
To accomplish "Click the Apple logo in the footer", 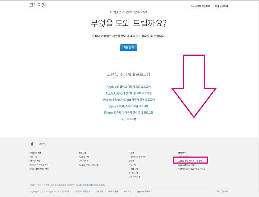I will coord(32,144).
